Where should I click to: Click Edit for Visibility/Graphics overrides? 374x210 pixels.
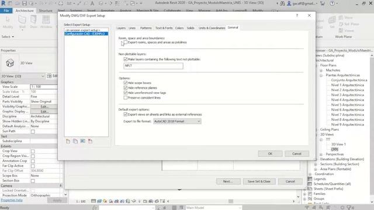click(44, 106)
